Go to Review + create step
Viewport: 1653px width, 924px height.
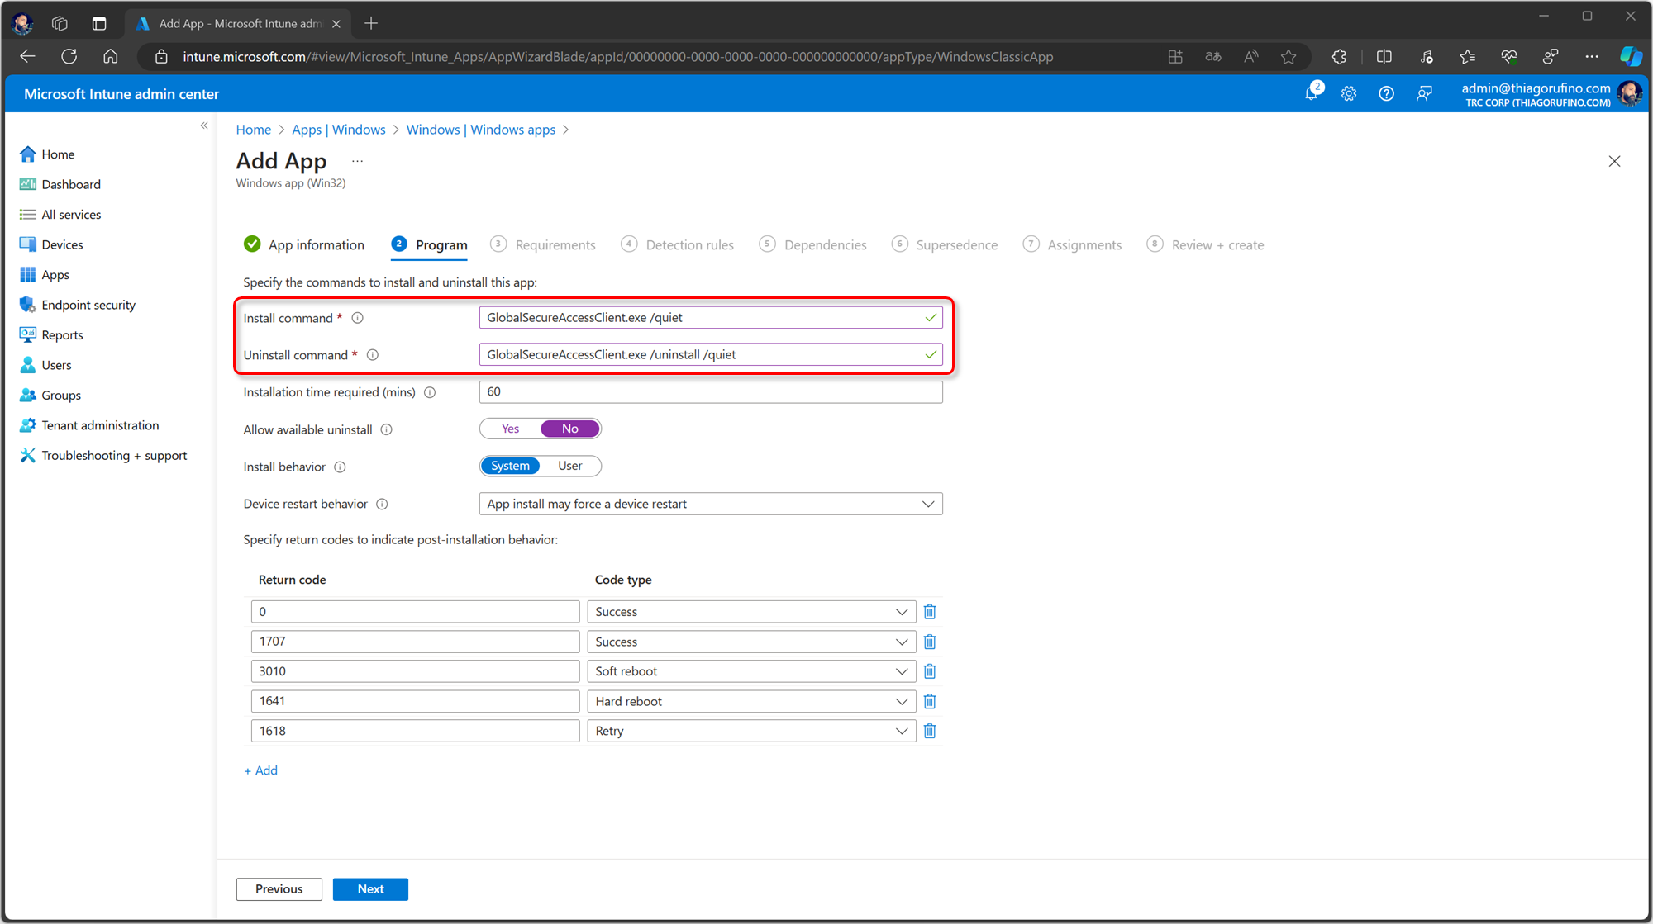1205,244
